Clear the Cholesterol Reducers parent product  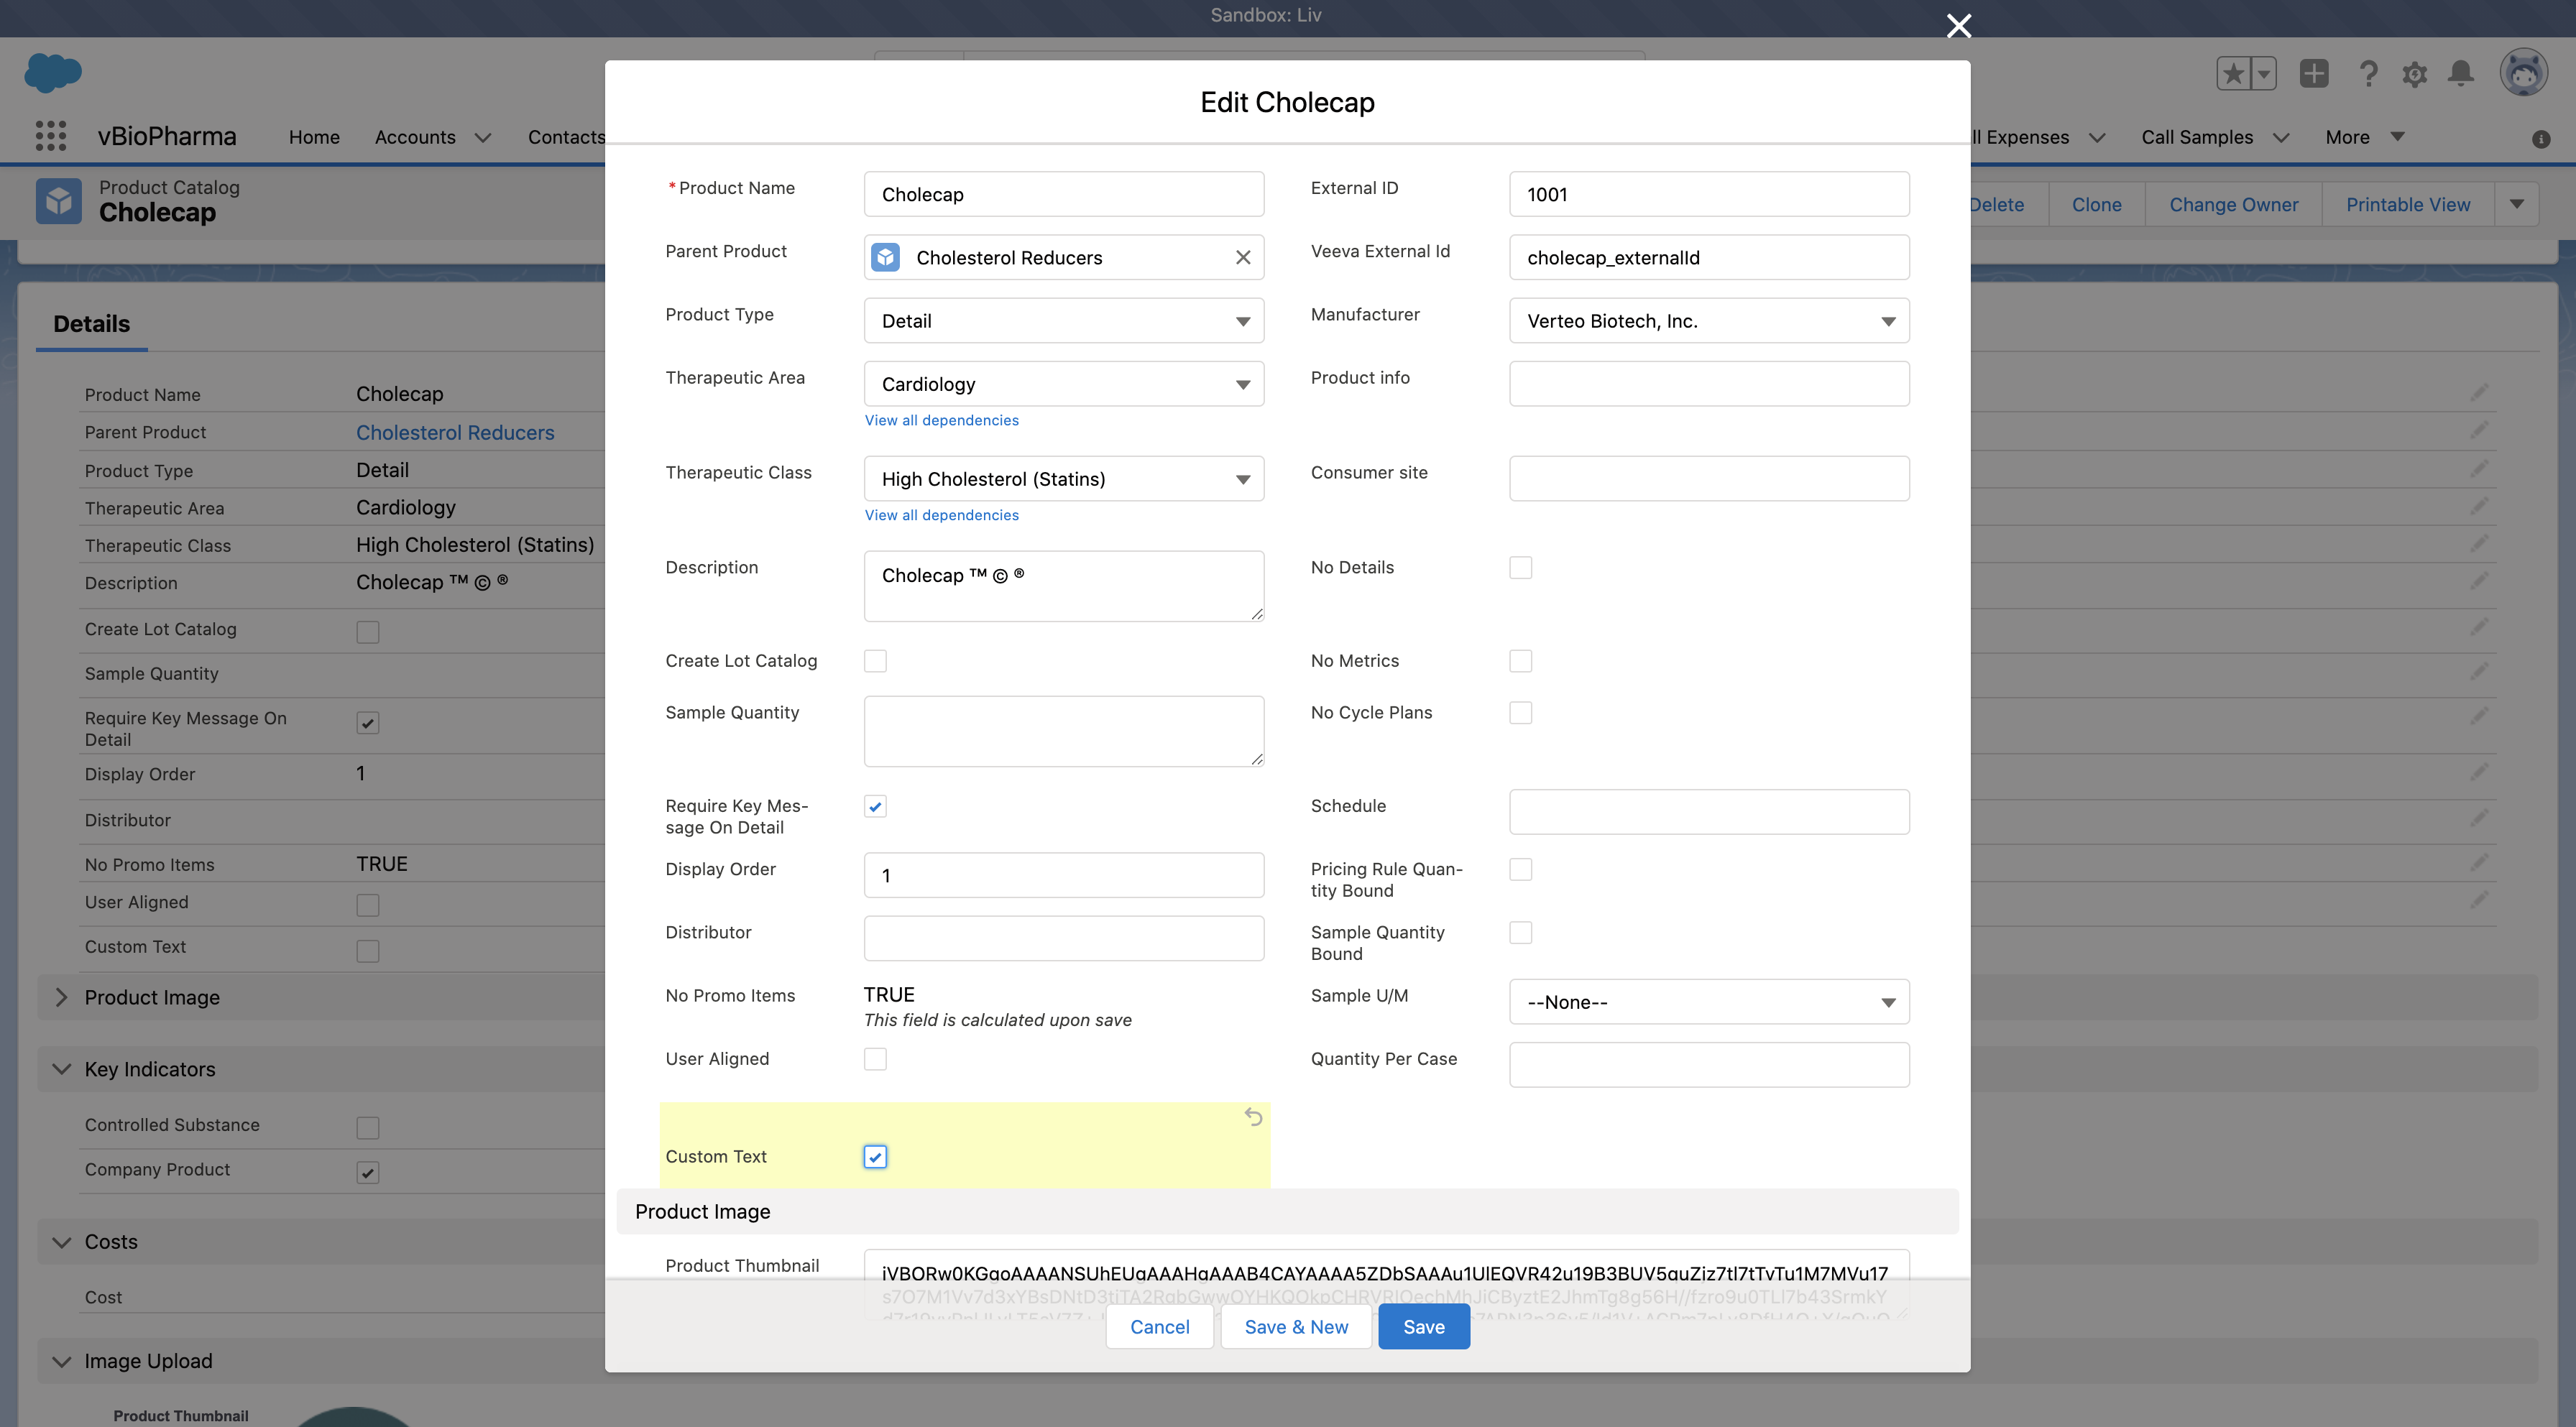point(1243,258)
